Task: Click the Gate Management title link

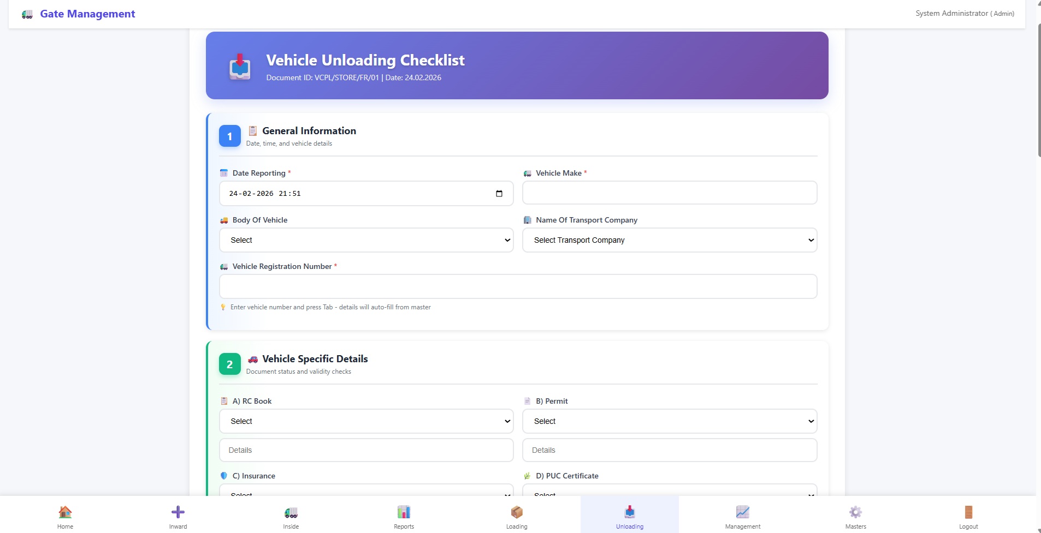Action: pyautogui.click(x=87, y=14)
